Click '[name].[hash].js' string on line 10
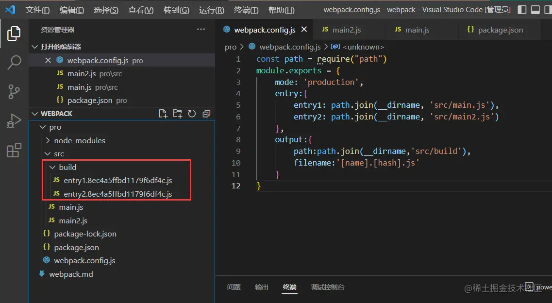This screenshot has width=552, height=303. pyautogui.click(x=378, y=163)
